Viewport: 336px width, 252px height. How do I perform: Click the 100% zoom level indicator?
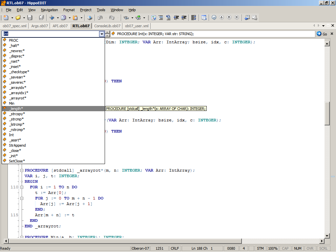(273, 248)
